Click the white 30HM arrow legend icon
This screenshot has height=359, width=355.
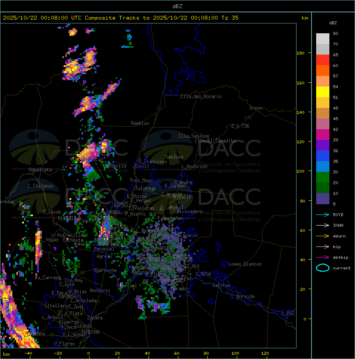[x=323, y=225]
